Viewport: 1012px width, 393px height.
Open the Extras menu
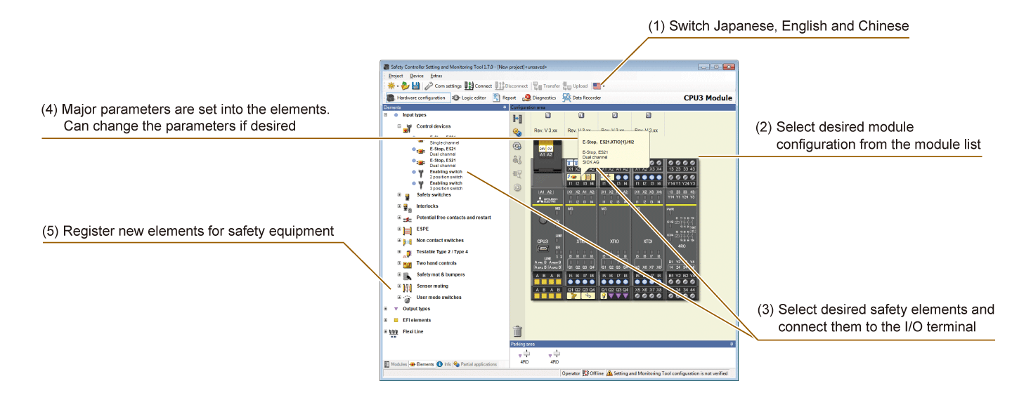(x=436, y=76)
